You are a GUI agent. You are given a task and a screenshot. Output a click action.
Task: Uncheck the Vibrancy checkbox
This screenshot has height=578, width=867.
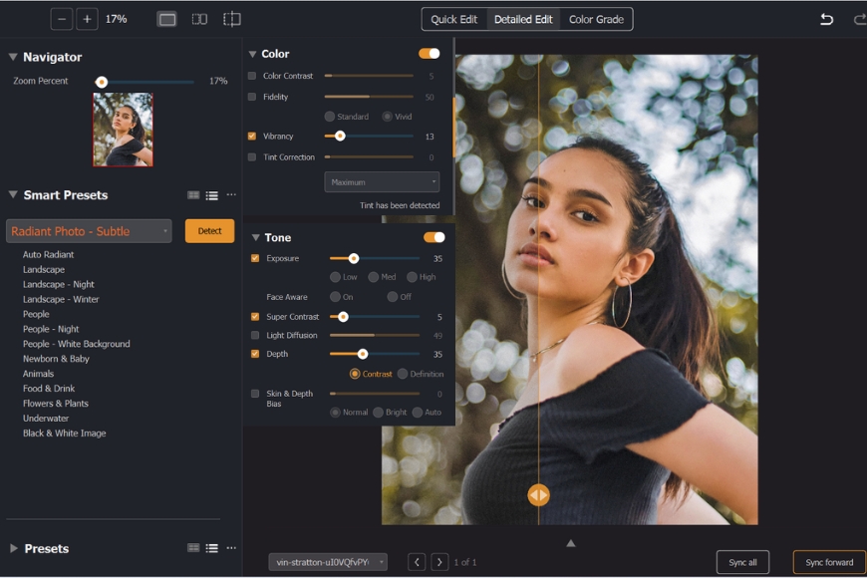(252, 137)
